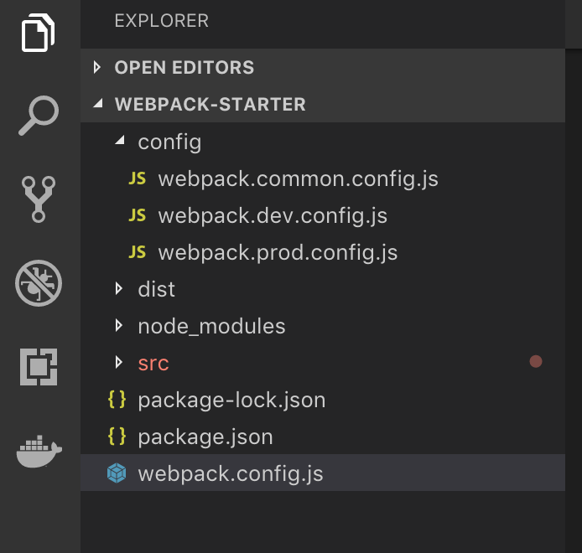Collapse the config folder arrow

coord(119,142)
